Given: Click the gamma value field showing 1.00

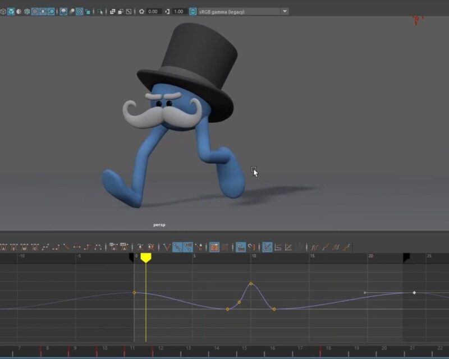Looking at the screenshot, I should point(179,11).
